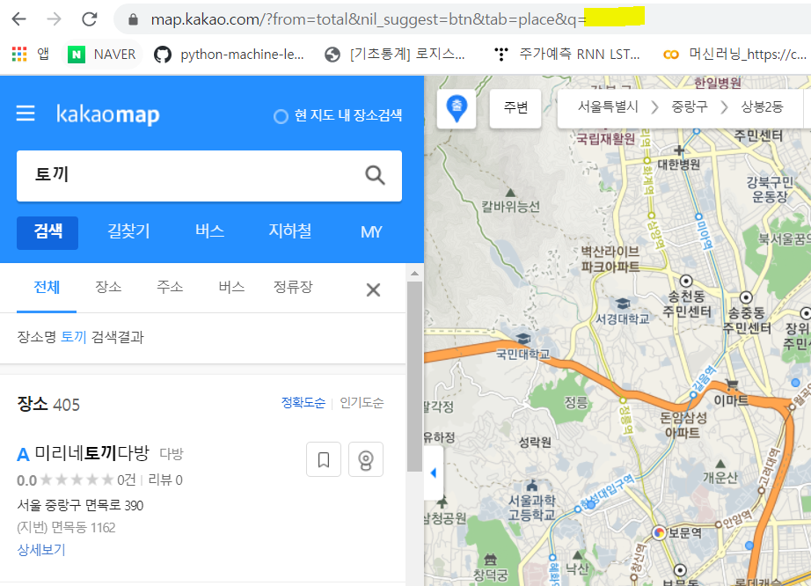Open the 주가예측 RNN LST... bookmark

(566, 54)
